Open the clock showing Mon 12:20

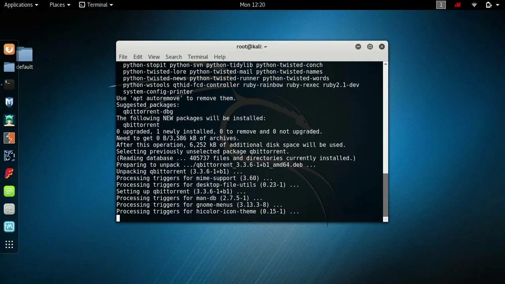tap(252, 5)
